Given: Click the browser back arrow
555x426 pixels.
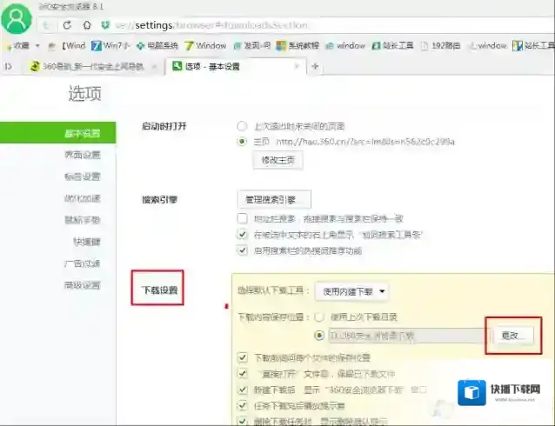Looking at the screenshot, I should pos(46,25).
